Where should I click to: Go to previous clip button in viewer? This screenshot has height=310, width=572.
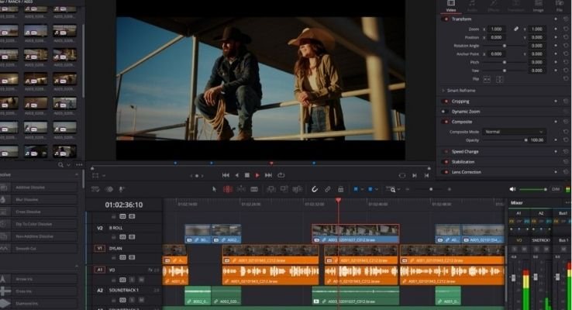(x=426, y=175)
